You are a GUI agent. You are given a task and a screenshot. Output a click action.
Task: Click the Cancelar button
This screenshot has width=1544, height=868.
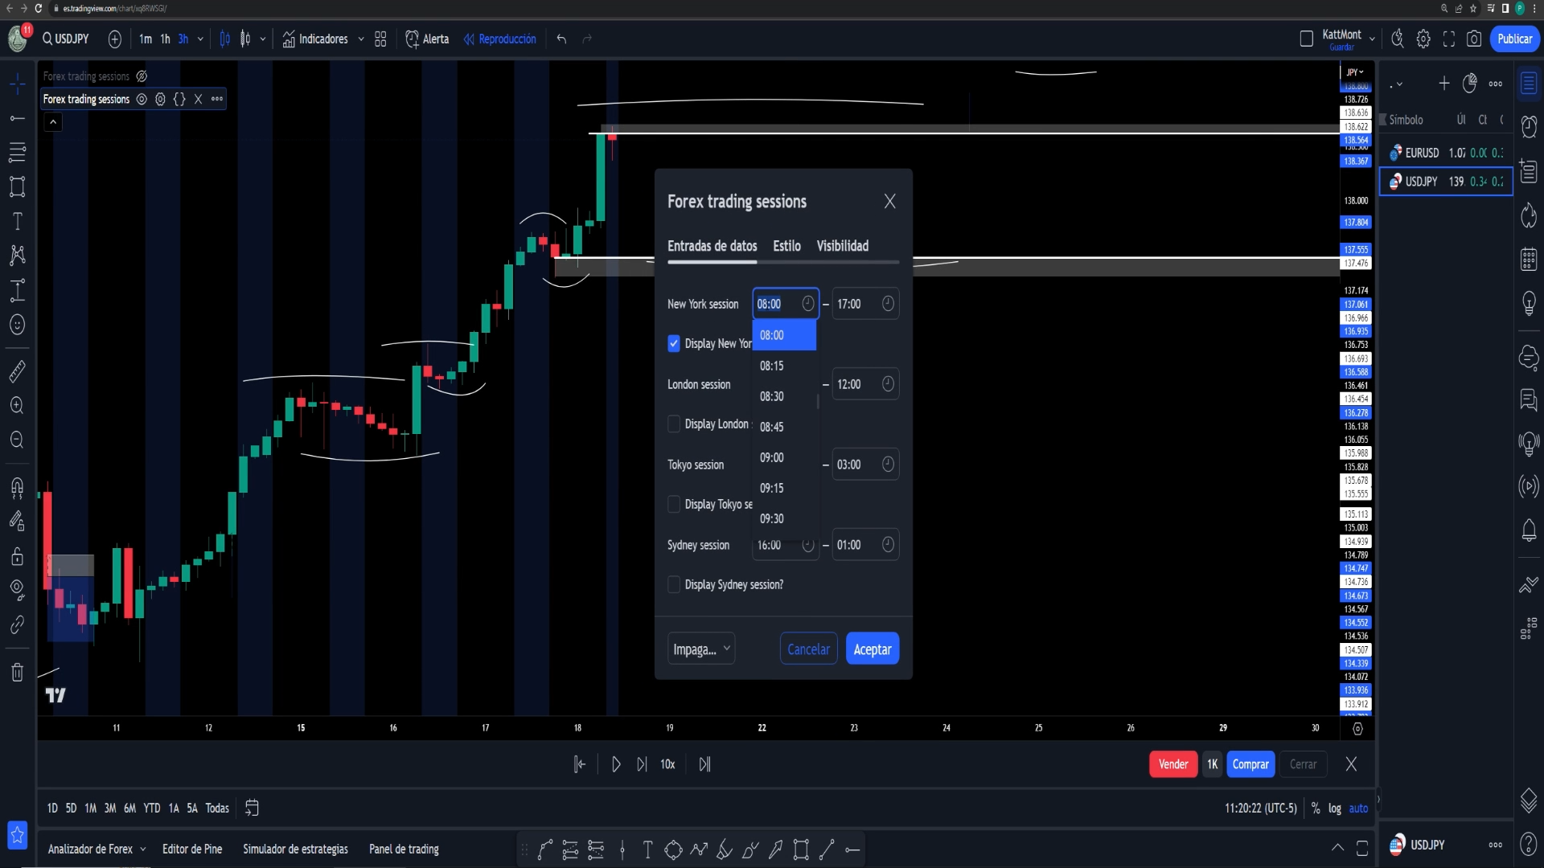[808, 649]
